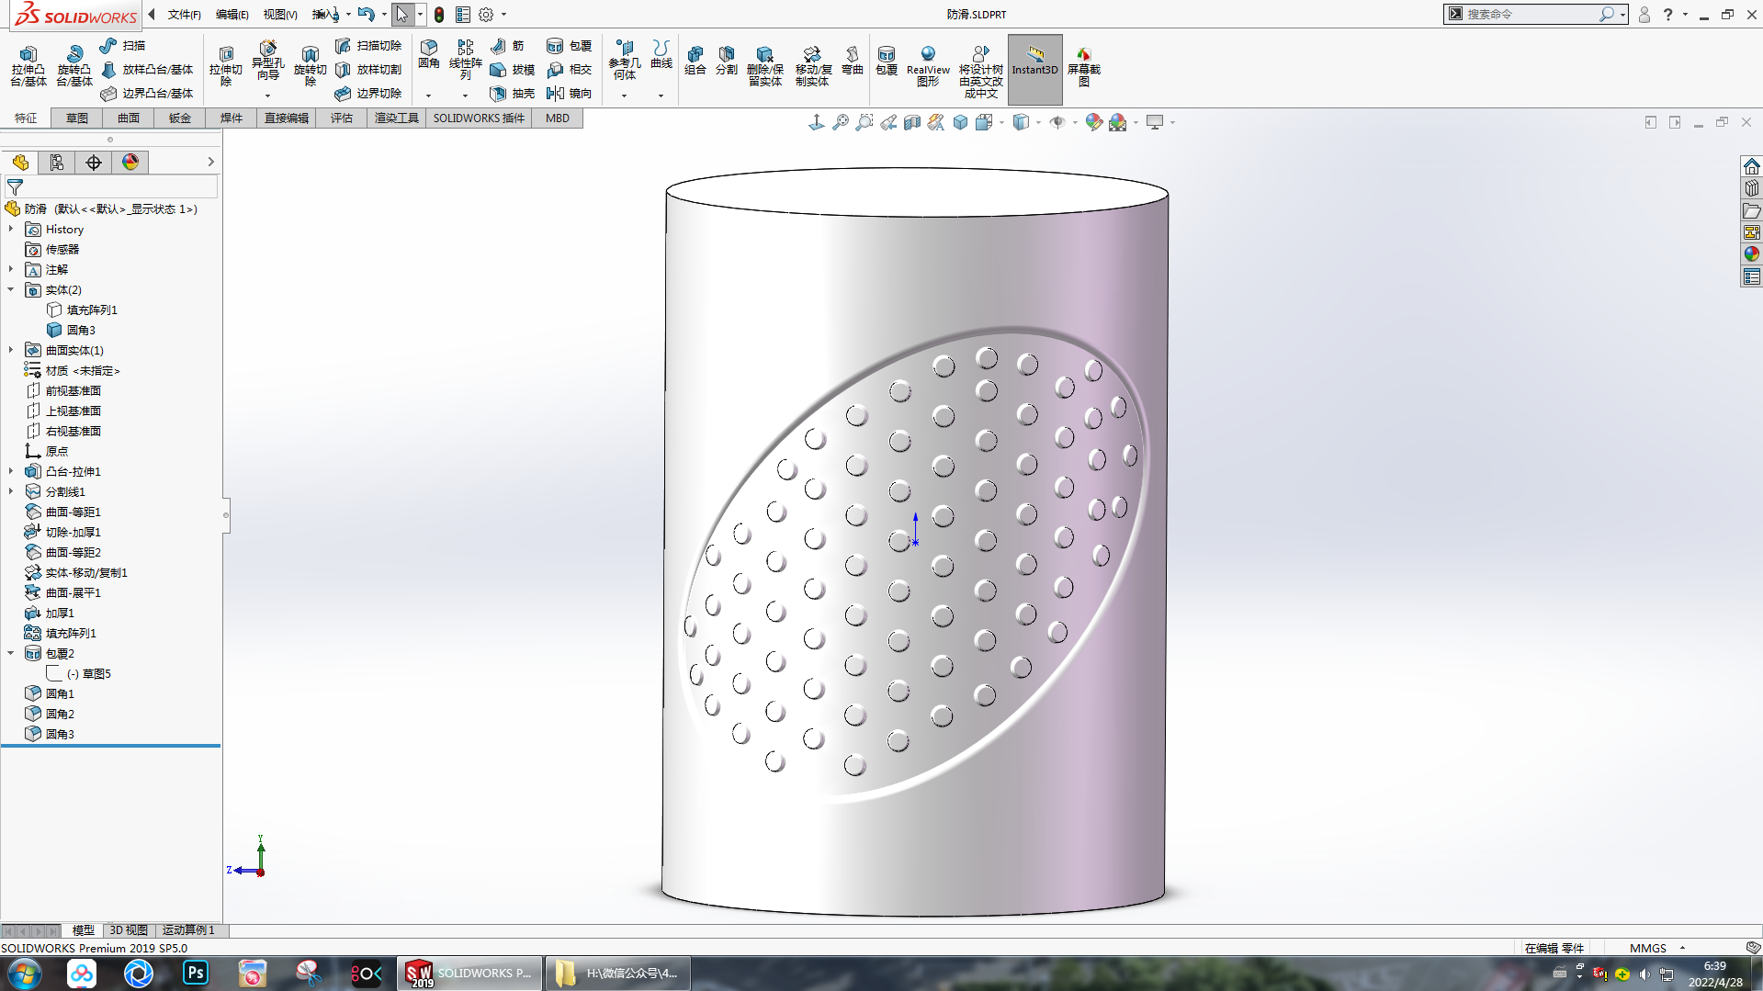1763x991 pixels.
Task: Open Reference Geometry (参考几何体) tool
Action: coord(625,60)
